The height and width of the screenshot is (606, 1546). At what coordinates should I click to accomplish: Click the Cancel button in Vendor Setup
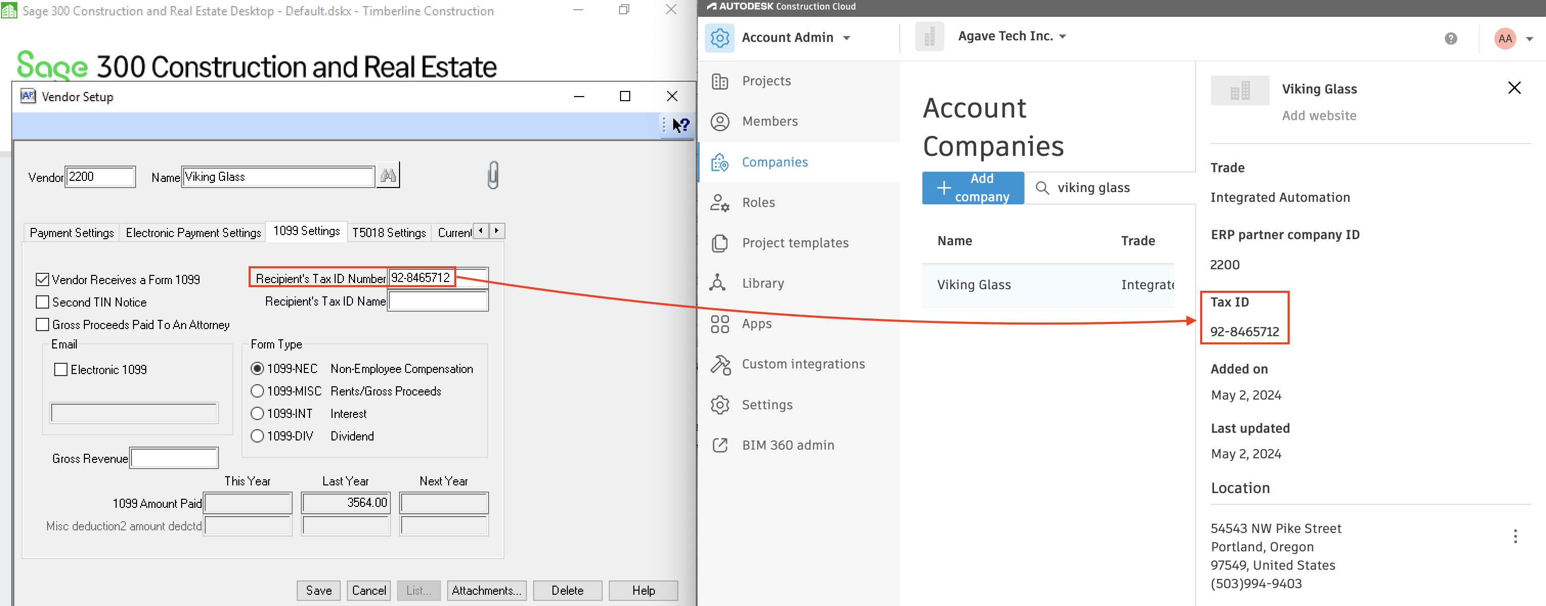(x=368, y=590)
